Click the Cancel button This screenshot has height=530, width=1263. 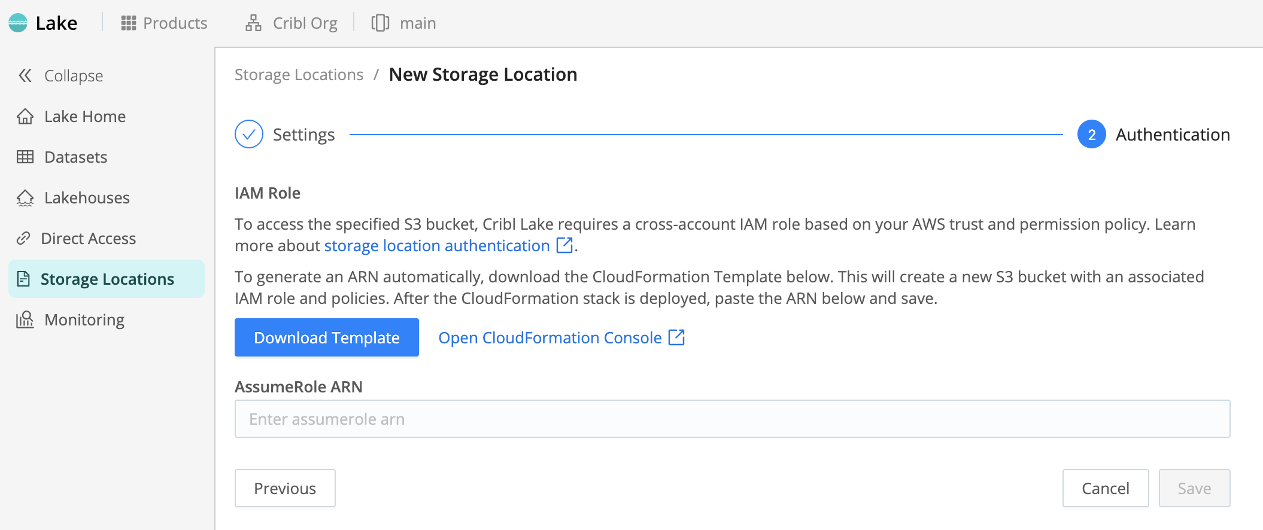point(1106,488)
